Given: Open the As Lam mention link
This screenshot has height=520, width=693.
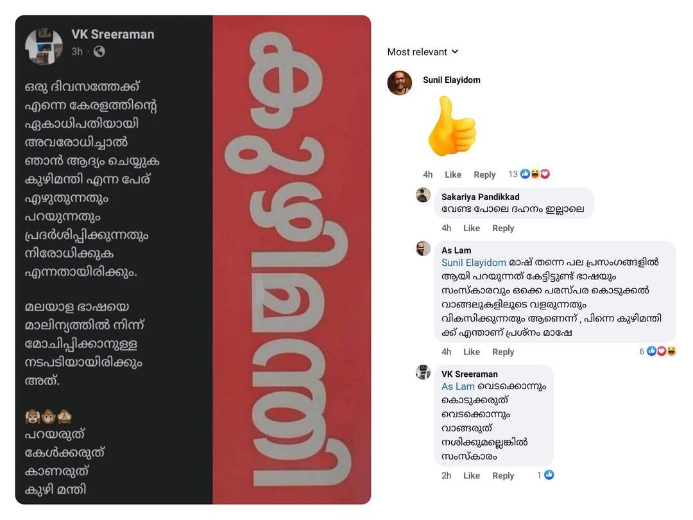Looking at the screenshot, I should (458, 386).
